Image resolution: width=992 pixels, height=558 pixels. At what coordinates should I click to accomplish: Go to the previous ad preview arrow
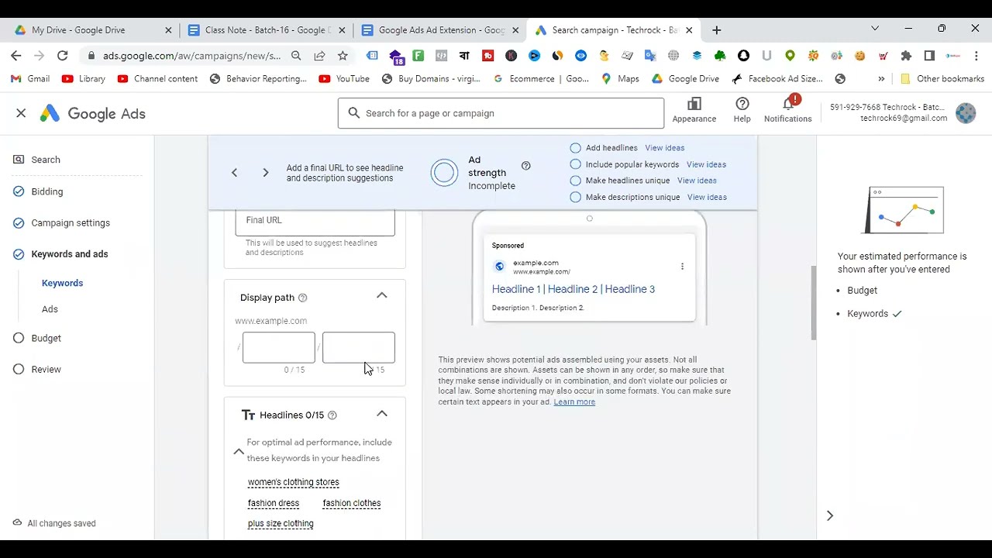click(234, 172)
